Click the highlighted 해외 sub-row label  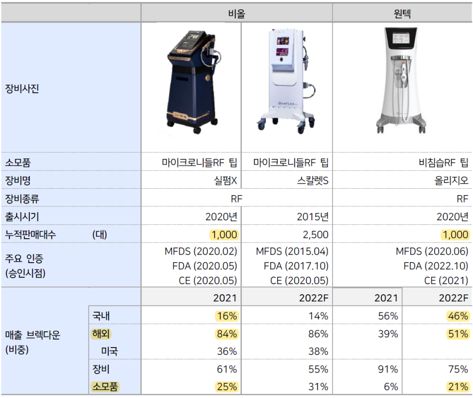pyautogui.click(x=101, y=334)
